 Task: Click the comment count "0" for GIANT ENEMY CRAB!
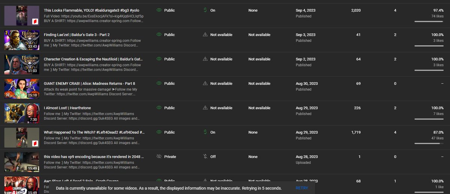pyautogui.click(x=395, y=84)
